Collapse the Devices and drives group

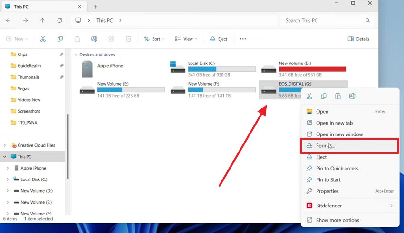click(x=76, y=54)
